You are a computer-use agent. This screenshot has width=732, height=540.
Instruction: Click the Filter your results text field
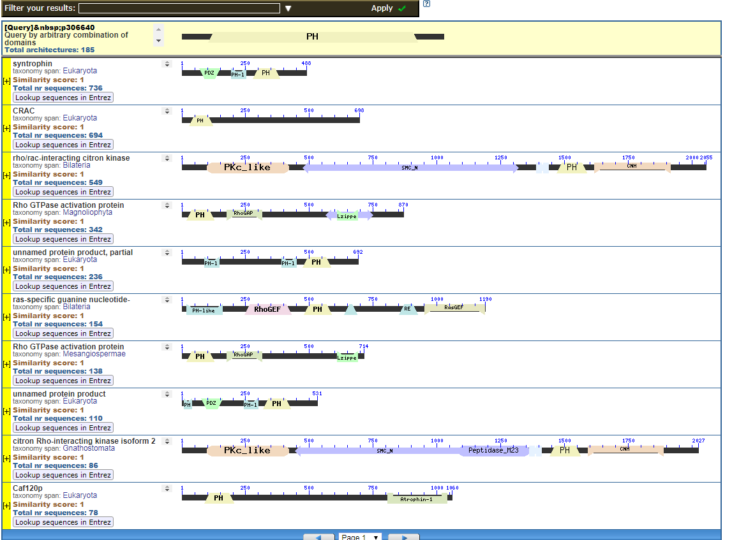coord(179,8)
